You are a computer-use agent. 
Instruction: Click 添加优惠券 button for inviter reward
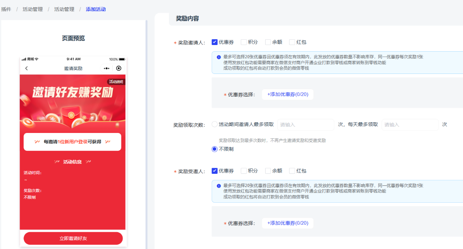coord(287,95)
